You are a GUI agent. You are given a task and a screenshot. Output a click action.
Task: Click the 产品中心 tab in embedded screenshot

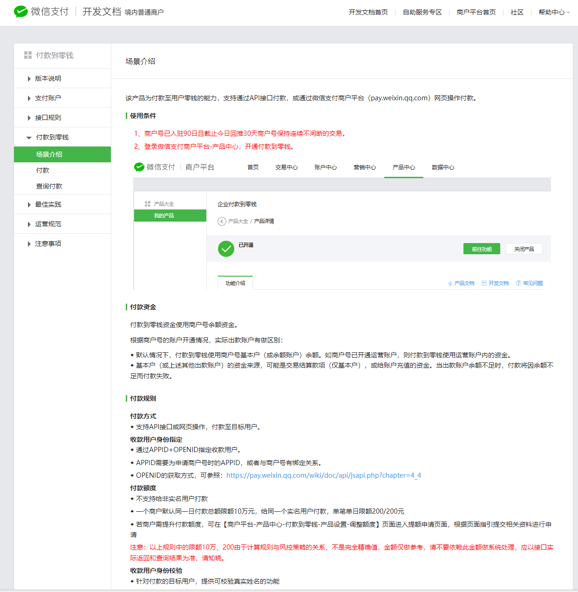point(404,167)
